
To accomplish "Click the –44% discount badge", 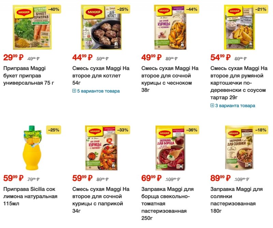I will (x=192, y=9).
